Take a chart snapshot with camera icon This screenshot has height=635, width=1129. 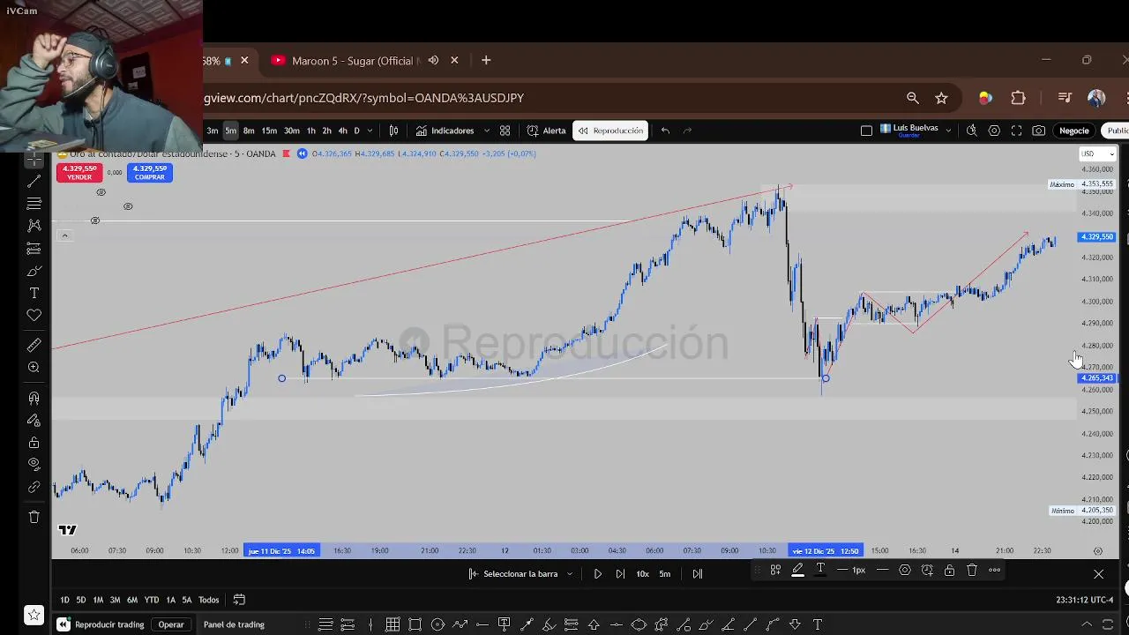click(1039, 131)
